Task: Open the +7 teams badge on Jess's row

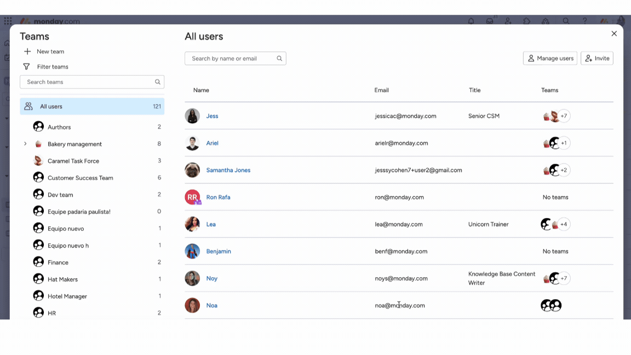Action: pos(564,116)
